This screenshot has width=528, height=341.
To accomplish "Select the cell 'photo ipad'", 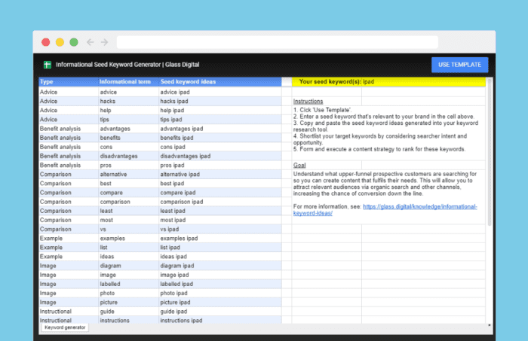I will coord(220,293).
